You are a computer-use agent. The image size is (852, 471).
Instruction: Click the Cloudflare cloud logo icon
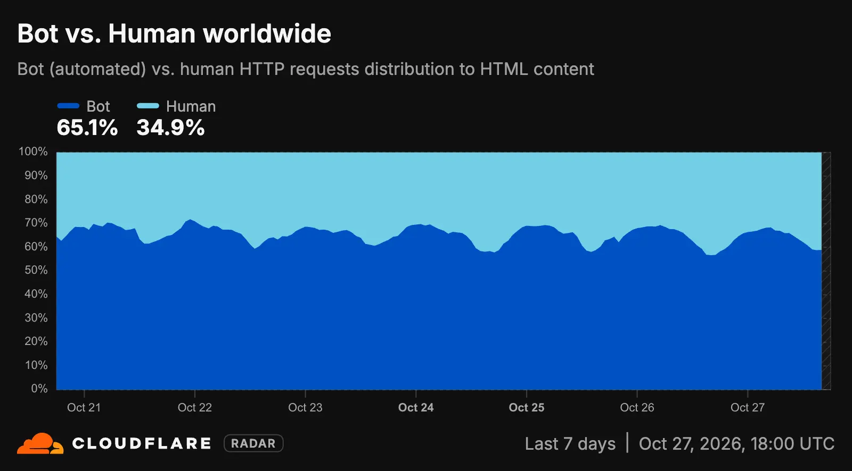click(x=40, y=443)
